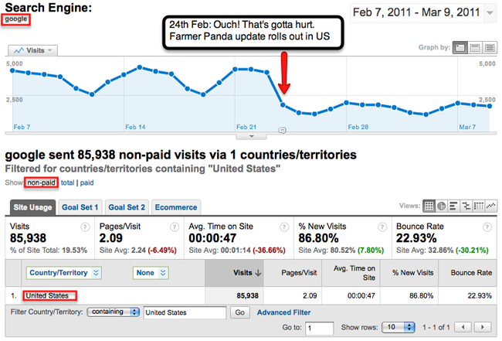The image size is (502, 341).
Task: Click the Advanced Filter link
Action: [283, 312]
